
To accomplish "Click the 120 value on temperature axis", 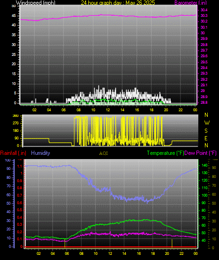I will point(204,180).
